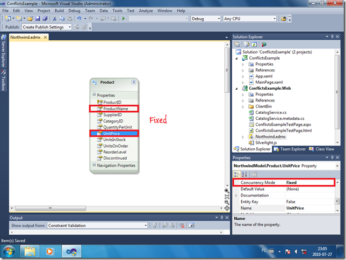Image resolution: width=346 pixels, height=260 pixels.
Task: Switch to Team Explorer tab
Action: tap(292, 149)
